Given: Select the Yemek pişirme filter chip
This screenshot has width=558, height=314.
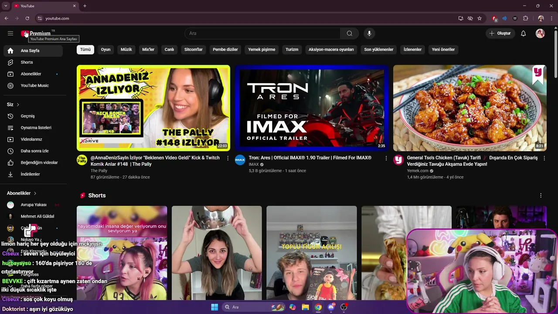Looking at the screenshot, I should (262, 49).
